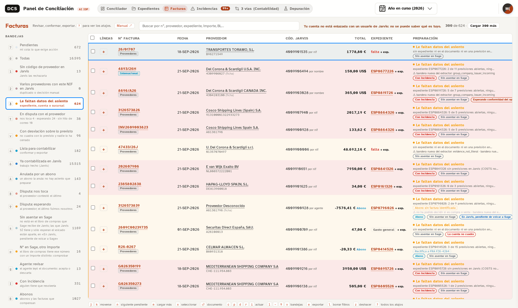Open supplier Securitas Direct España, SAU.
Screen dimensions: 518x308
[230, 227]
